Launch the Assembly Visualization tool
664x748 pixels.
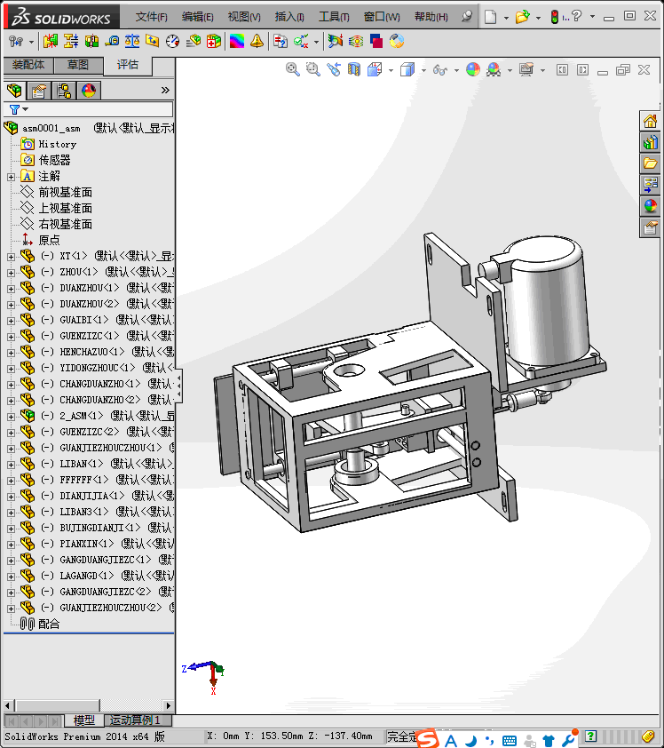click(193, 42)
